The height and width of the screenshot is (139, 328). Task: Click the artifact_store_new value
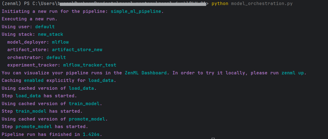[x=77, y=50]
